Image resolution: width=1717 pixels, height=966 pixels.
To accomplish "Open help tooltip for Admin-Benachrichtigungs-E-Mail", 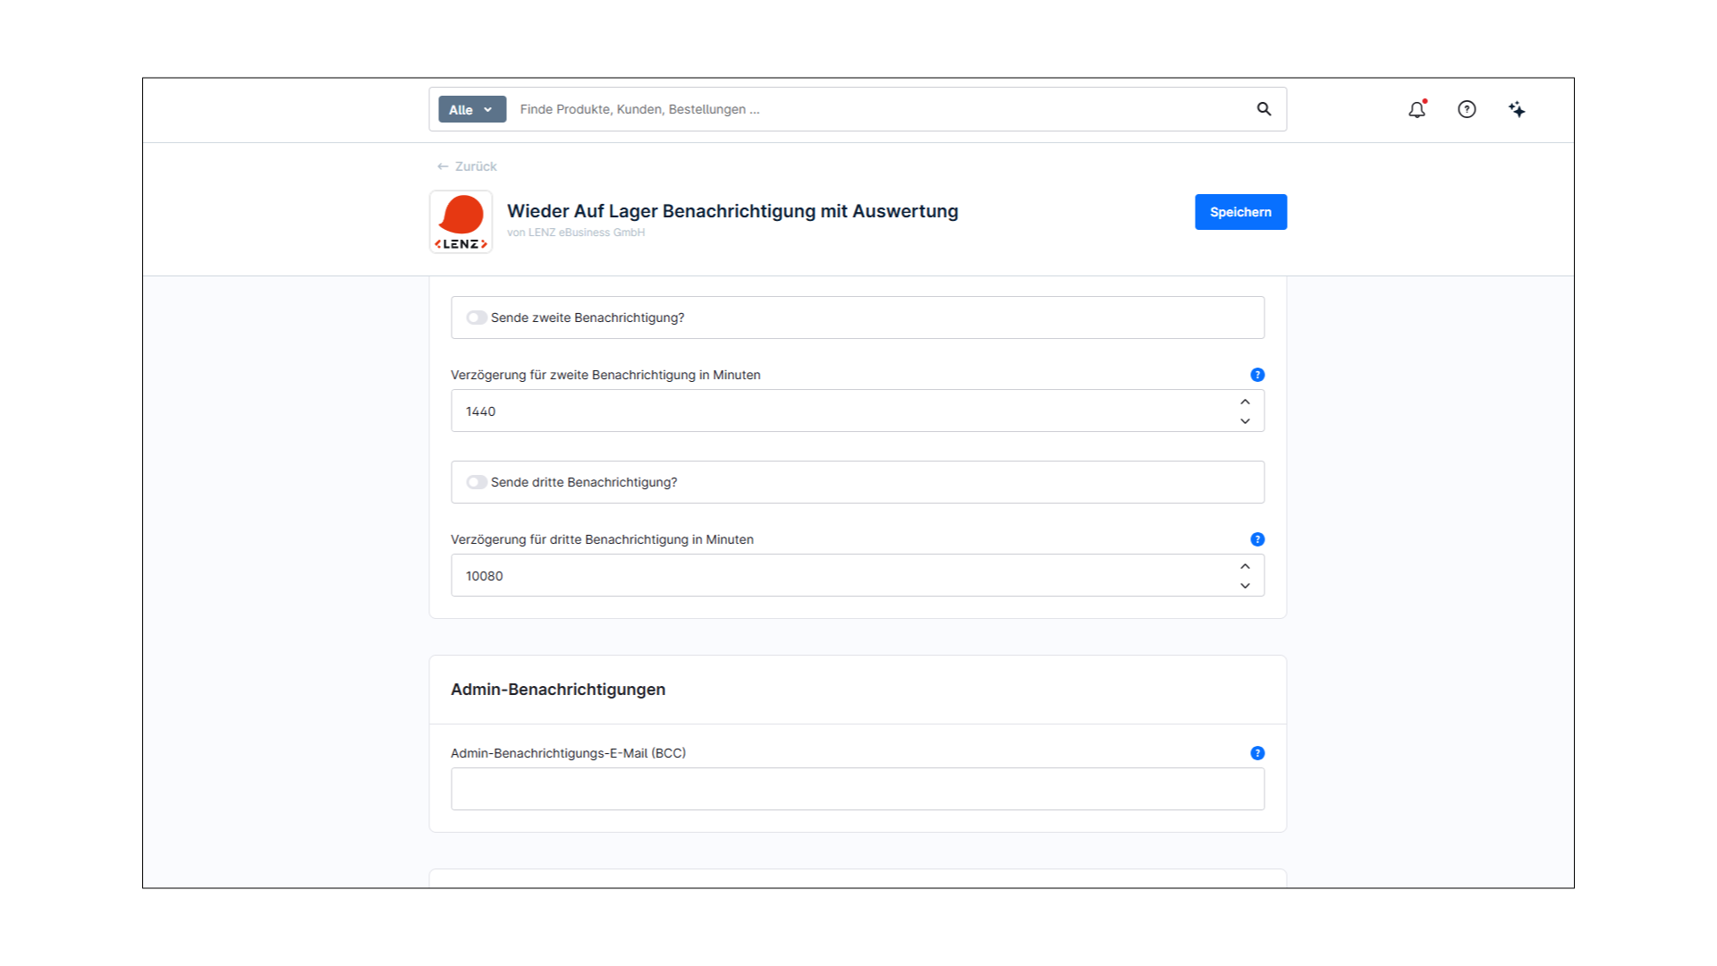I will pyautogui.click(x=1257, y=752).
